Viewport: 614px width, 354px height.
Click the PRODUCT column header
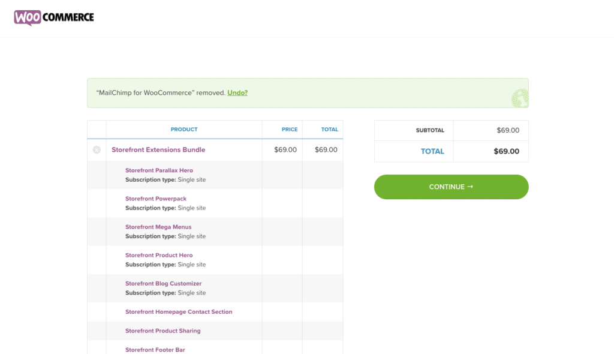tap(184, 130)
